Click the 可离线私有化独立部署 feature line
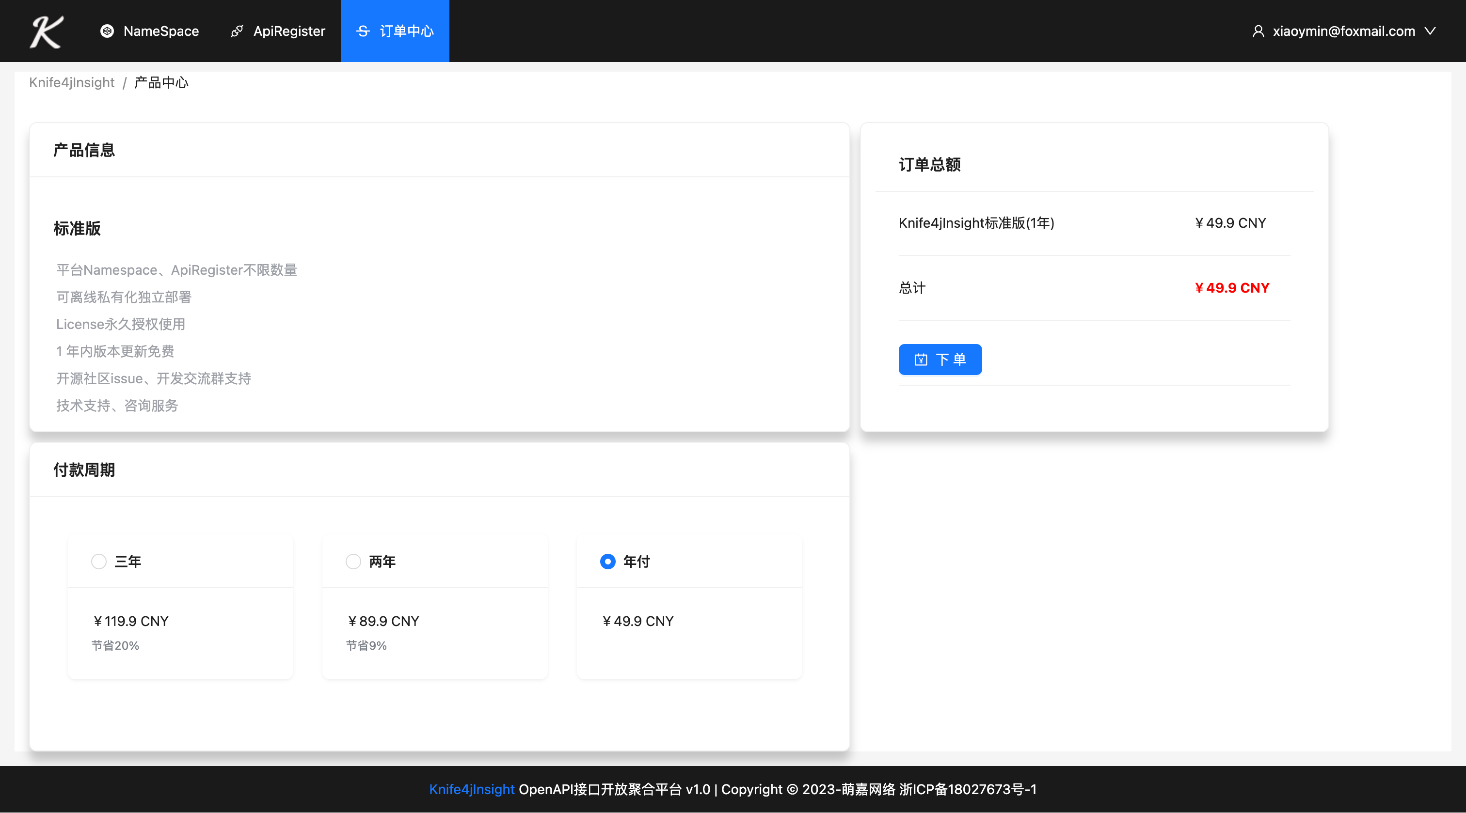 [x=124, y=297]
